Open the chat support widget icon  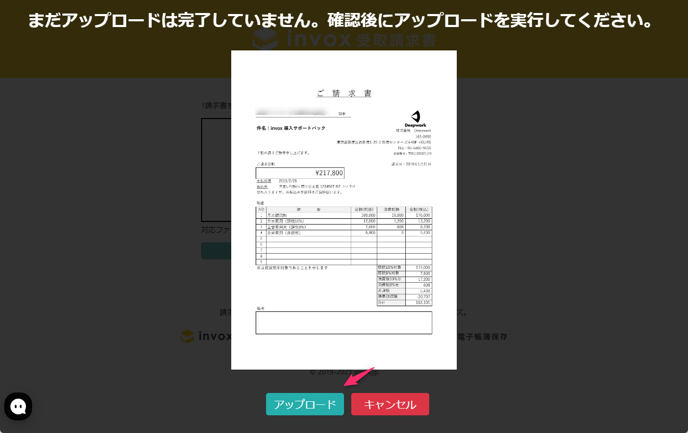[x=18, y=406]
